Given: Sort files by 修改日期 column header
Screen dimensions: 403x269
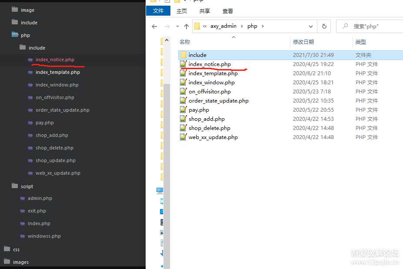Looking at the screenshot, I should 303,42.
